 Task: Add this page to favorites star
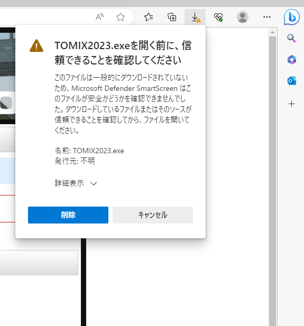tap(121, 17)
